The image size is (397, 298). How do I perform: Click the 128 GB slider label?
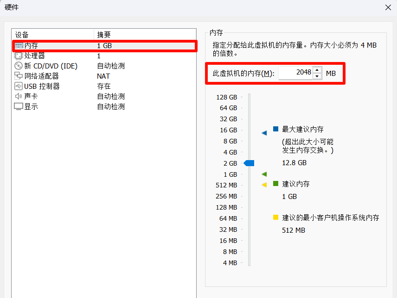click(227, 97)
